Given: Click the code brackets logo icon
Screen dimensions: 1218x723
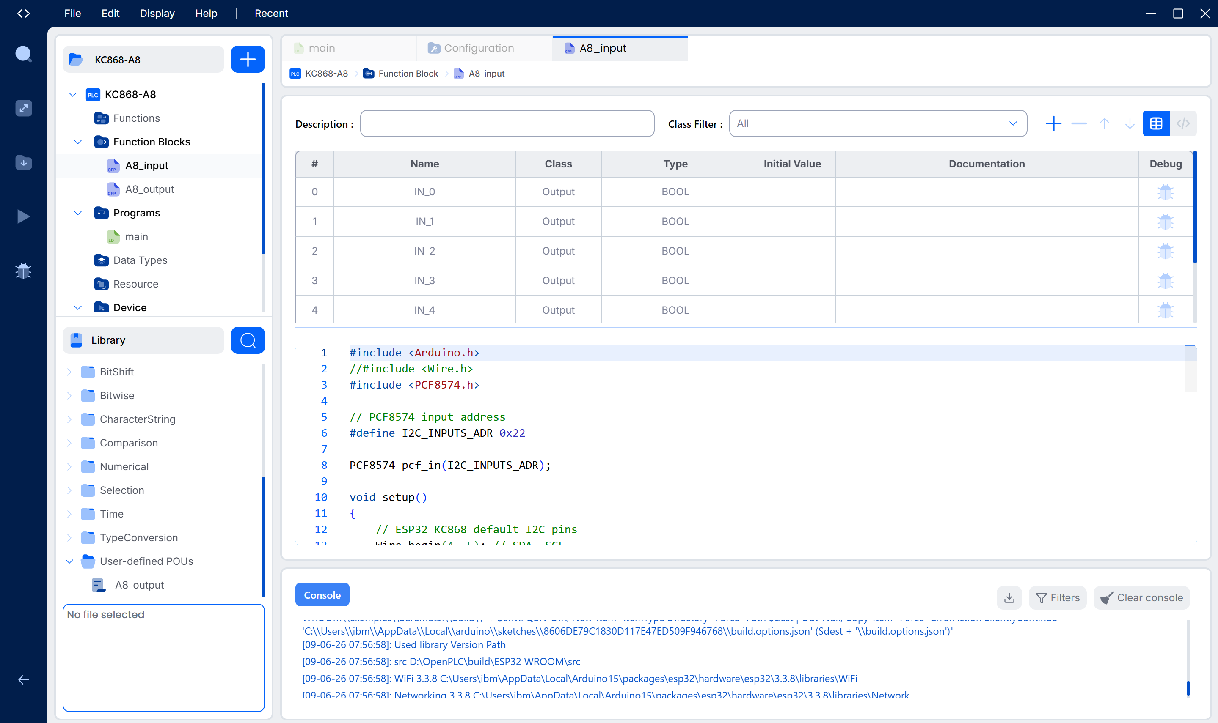Looking at the screenshot, I should (23, 14).
